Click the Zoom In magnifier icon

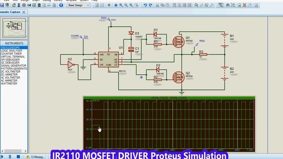[x=121, y=5]
